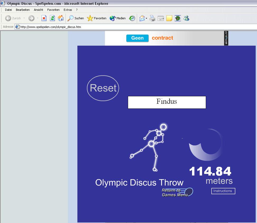Expand the Zurück back history dropdown arrow
This screenshot has width=257, height=223.
pos(24,18)
